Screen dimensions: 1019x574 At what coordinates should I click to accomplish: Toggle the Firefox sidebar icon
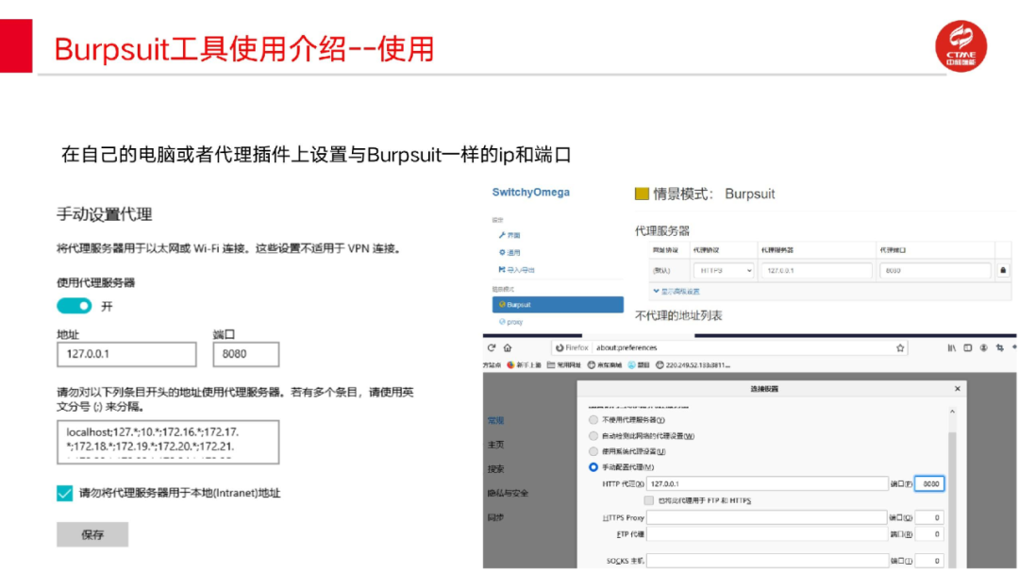pos(968,347)
